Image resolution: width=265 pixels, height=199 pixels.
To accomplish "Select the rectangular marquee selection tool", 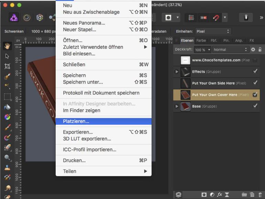I will point(7,97).
